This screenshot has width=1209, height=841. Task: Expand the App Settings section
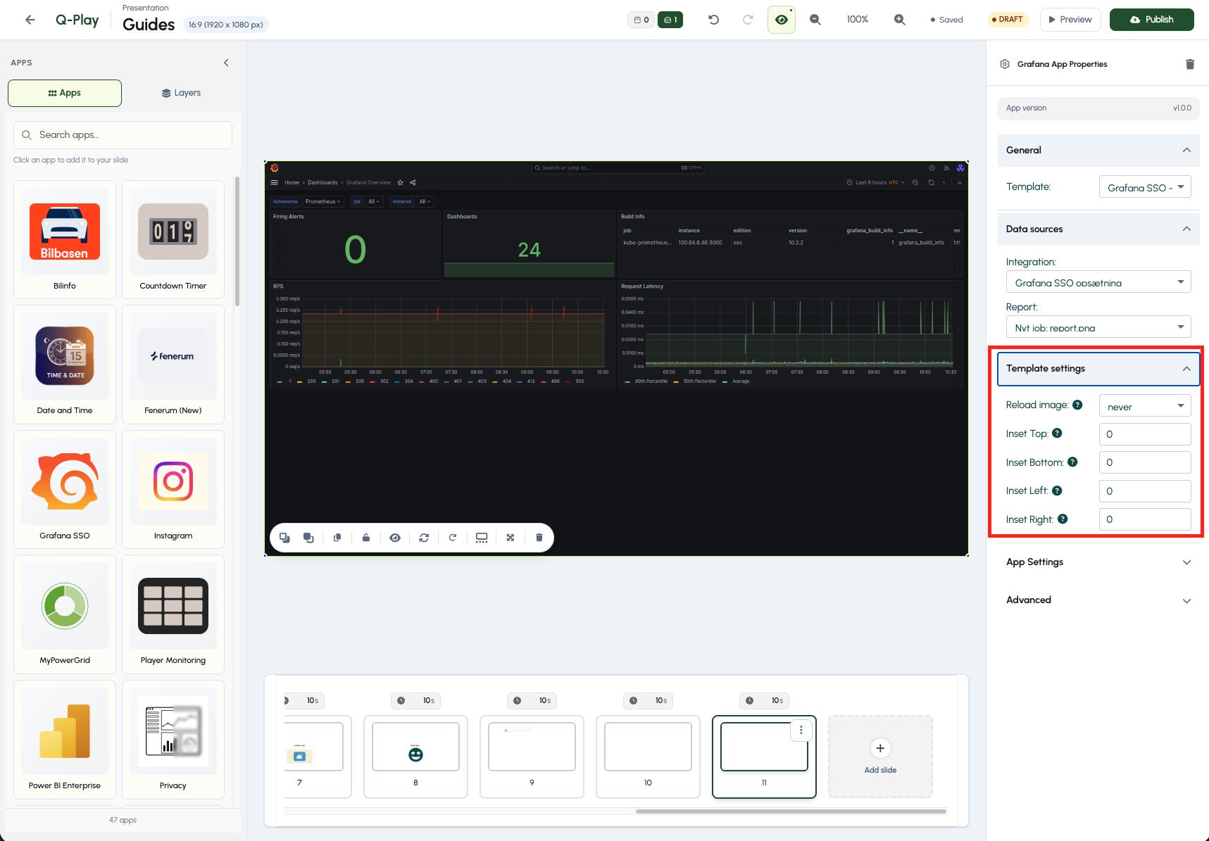click(x=1098, y=562)
